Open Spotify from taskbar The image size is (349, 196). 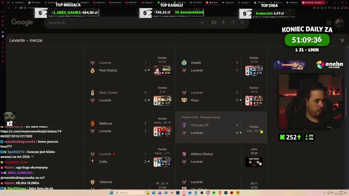(214, 193)
